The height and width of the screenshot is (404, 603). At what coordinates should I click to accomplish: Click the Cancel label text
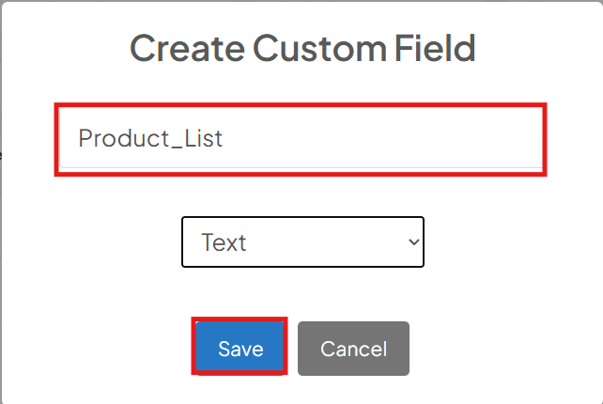click(353, 349)
